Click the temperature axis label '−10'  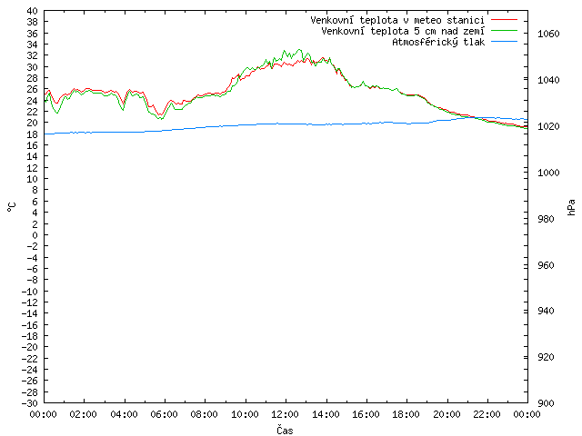coord(30,292)
